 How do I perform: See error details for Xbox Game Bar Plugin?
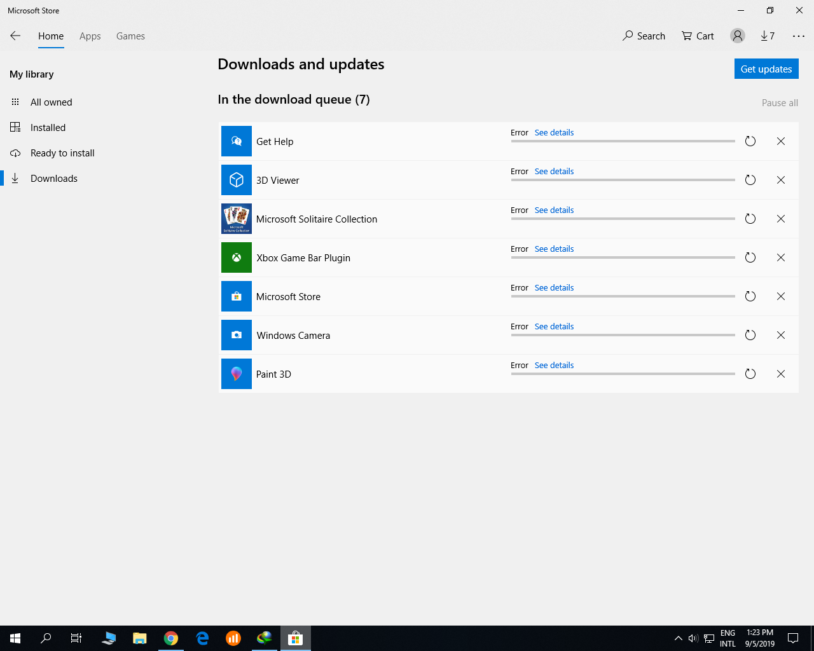554,249
